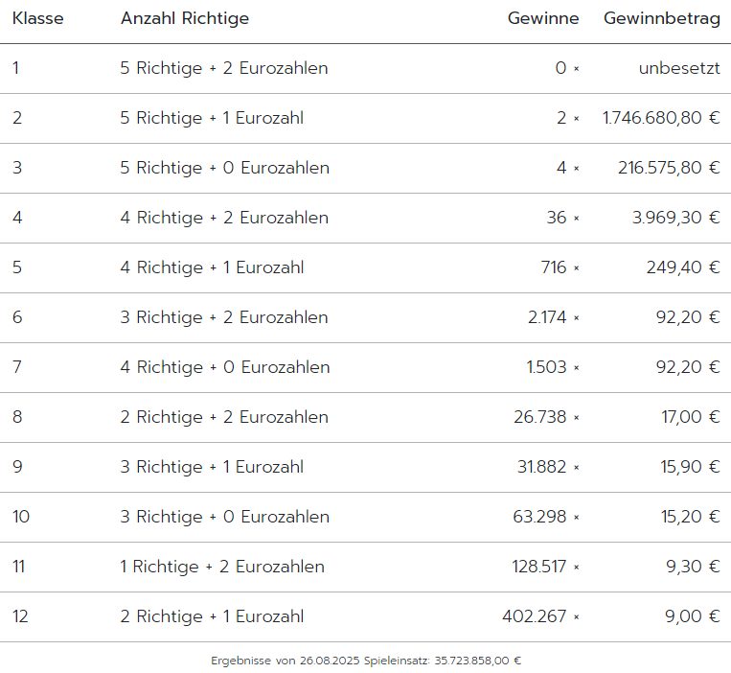Select the 2 Richtige + 1 Eurozahl row
This screenshot has width=731, height=673.
coord(366,616)
